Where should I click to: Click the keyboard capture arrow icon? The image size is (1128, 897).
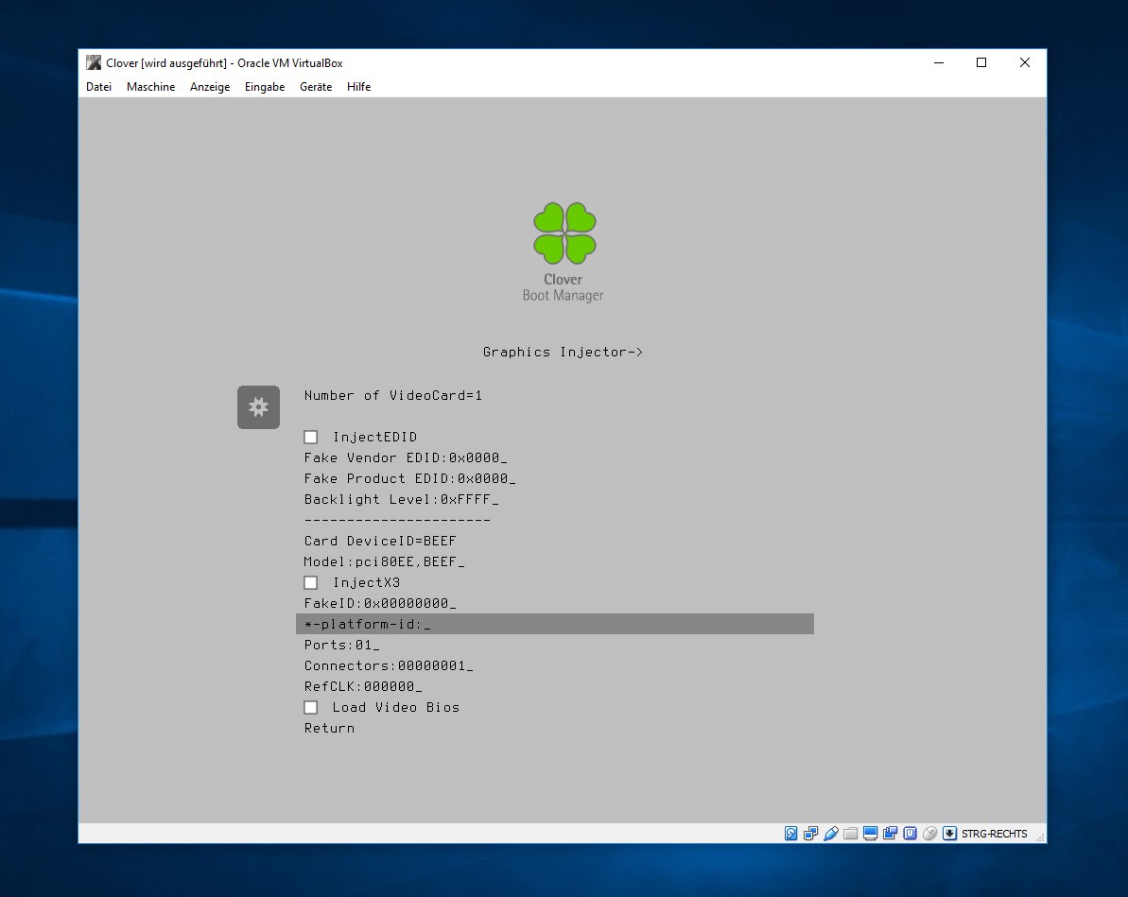point(949,833)
